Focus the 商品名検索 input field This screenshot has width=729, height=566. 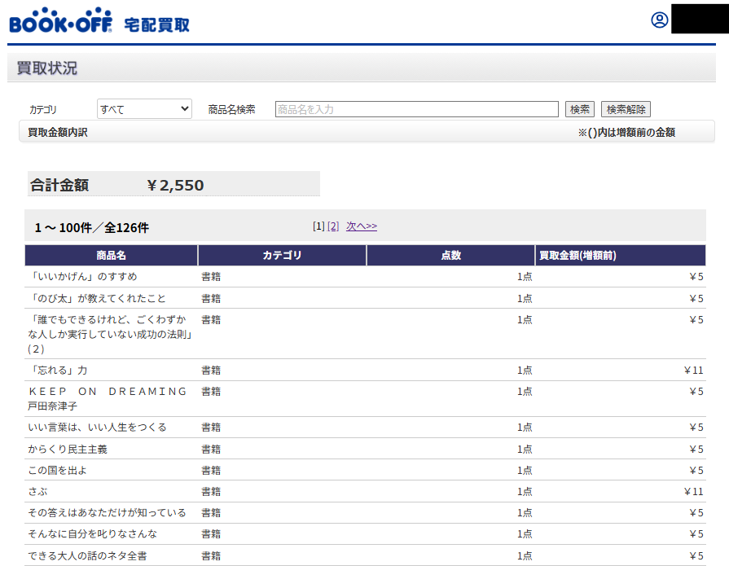416,109
